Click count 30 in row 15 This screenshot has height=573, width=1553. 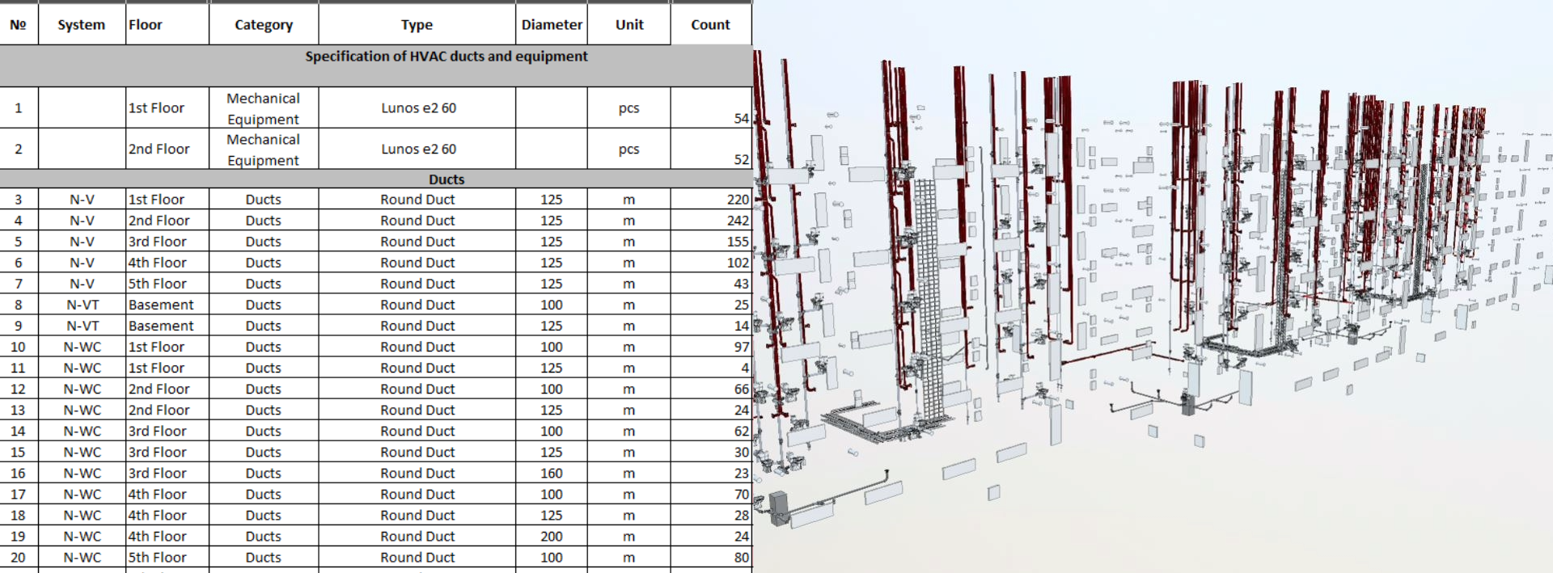pos(711,451)
